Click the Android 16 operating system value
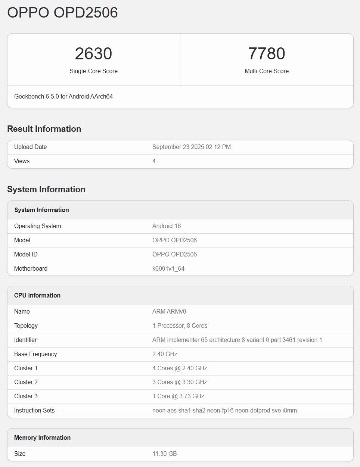Screen dimensions: 360x467 (166, 226)
